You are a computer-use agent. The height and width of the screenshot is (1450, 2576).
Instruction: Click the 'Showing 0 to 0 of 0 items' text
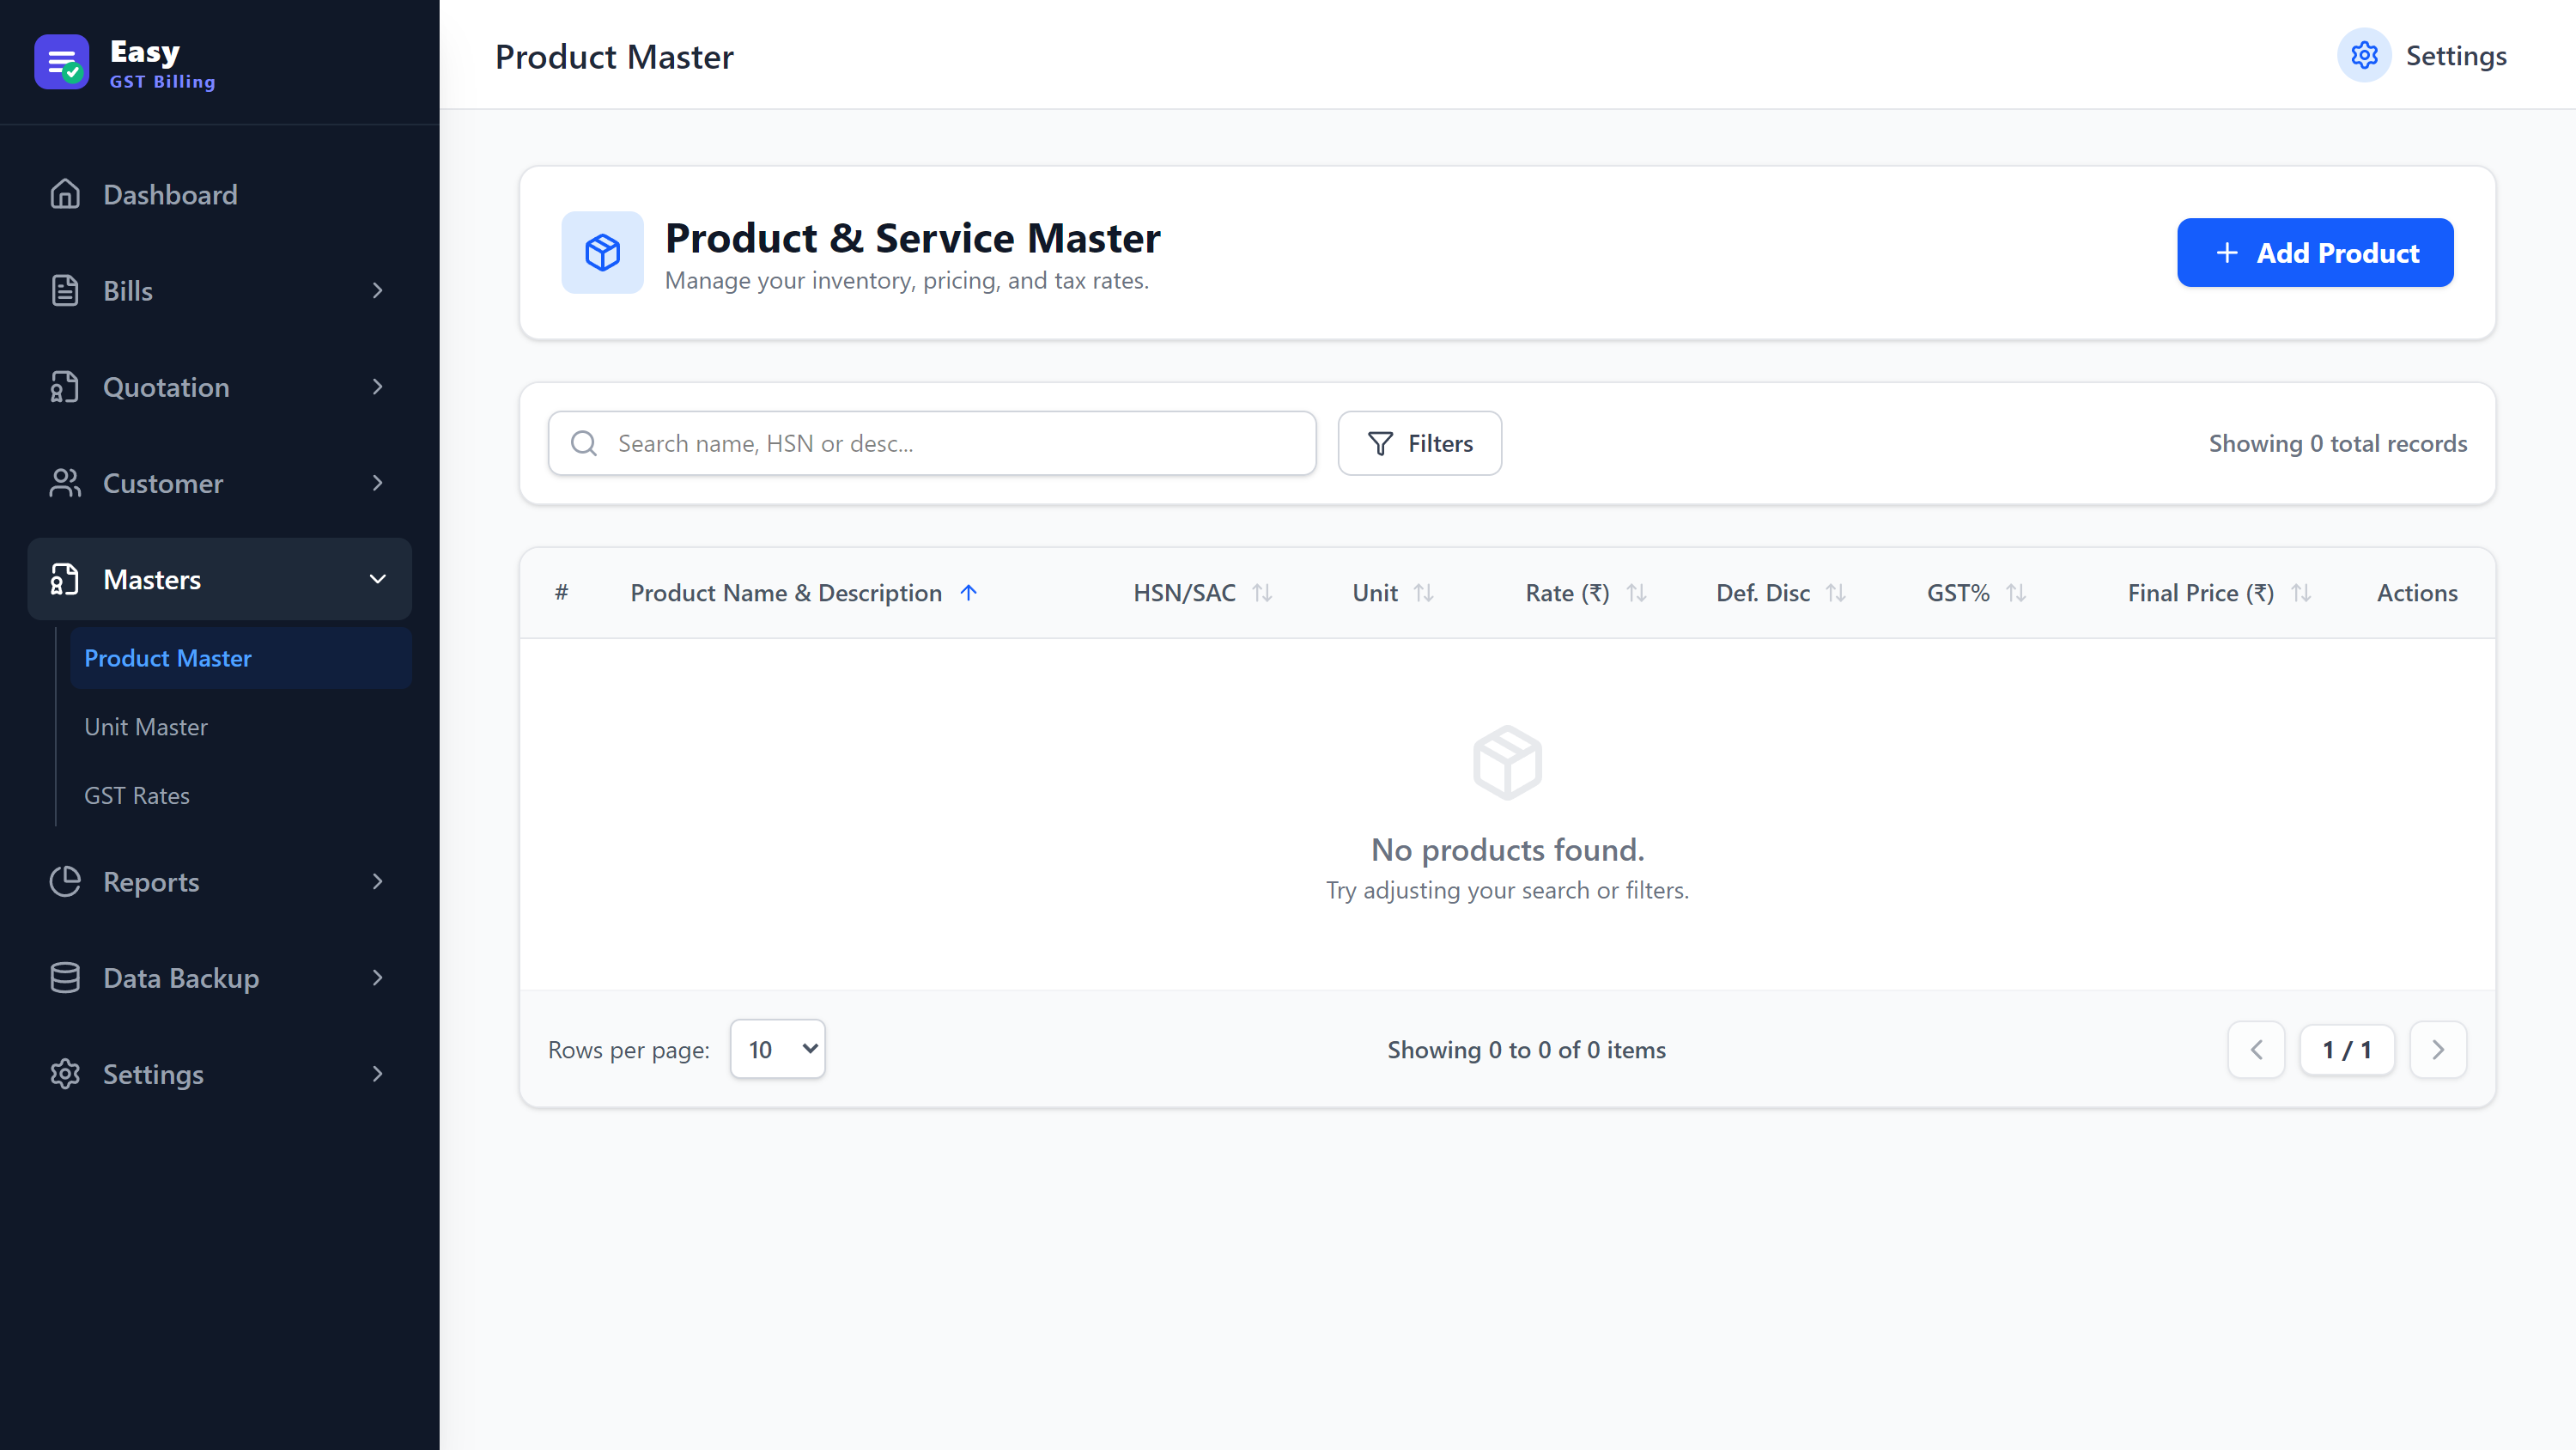(x=1526, y=1050)
